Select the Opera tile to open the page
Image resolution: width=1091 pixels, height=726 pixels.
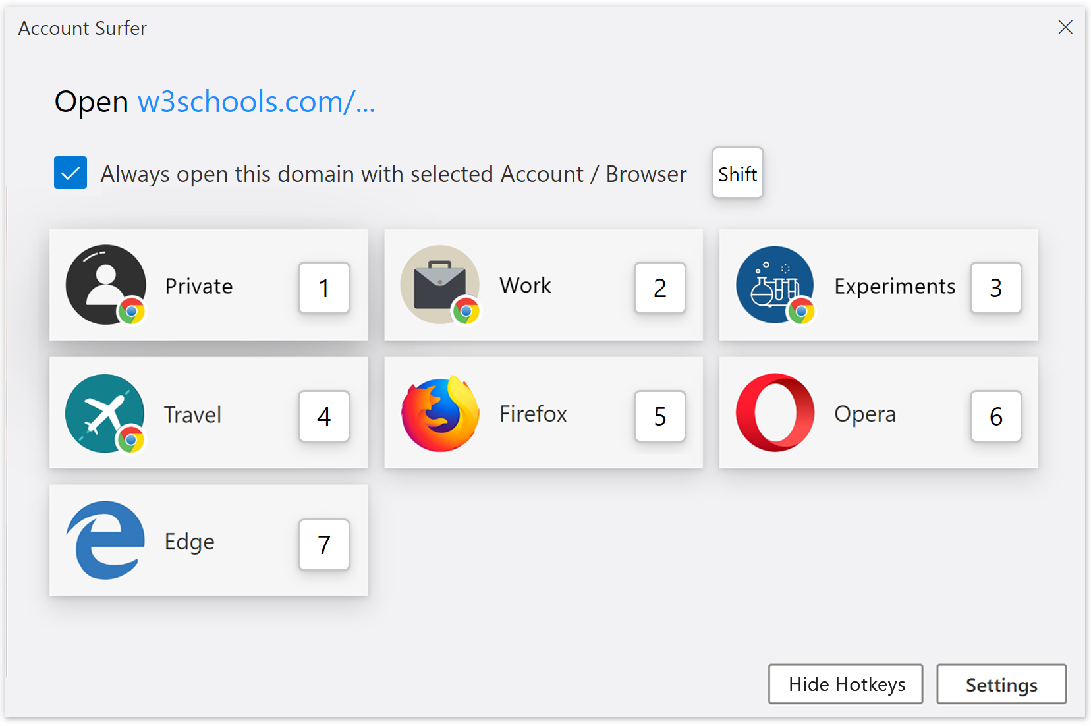pyautogui.click(x=878, y=412)
